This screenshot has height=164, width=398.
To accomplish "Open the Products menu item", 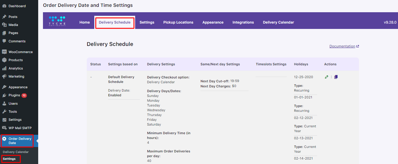I will (16, 60).
